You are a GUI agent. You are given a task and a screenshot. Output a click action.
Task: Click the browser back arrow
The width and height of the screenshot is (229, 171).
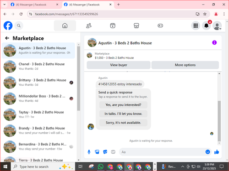[x=5, y=14]
